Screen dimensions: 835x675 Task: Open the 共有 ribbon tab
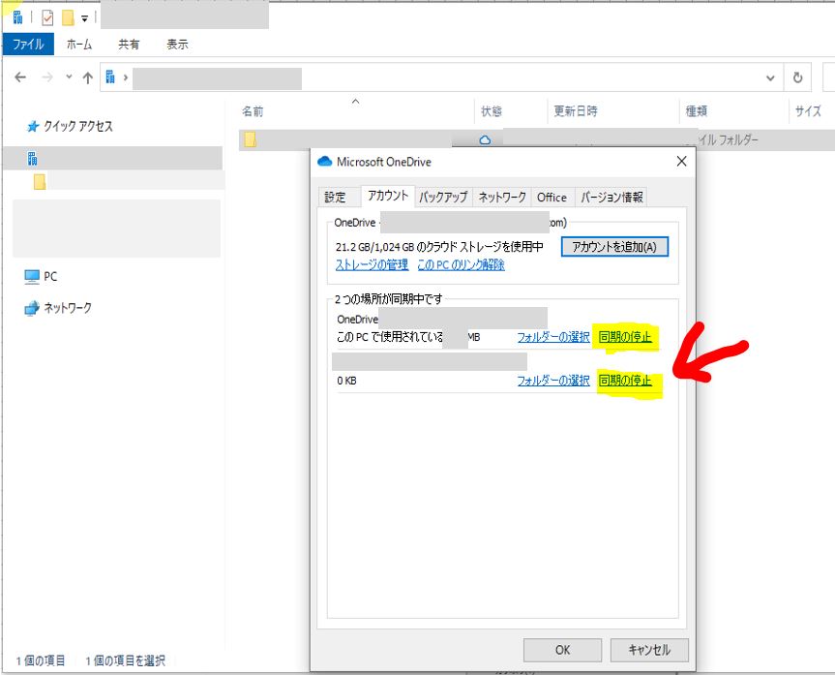[129, 45]
